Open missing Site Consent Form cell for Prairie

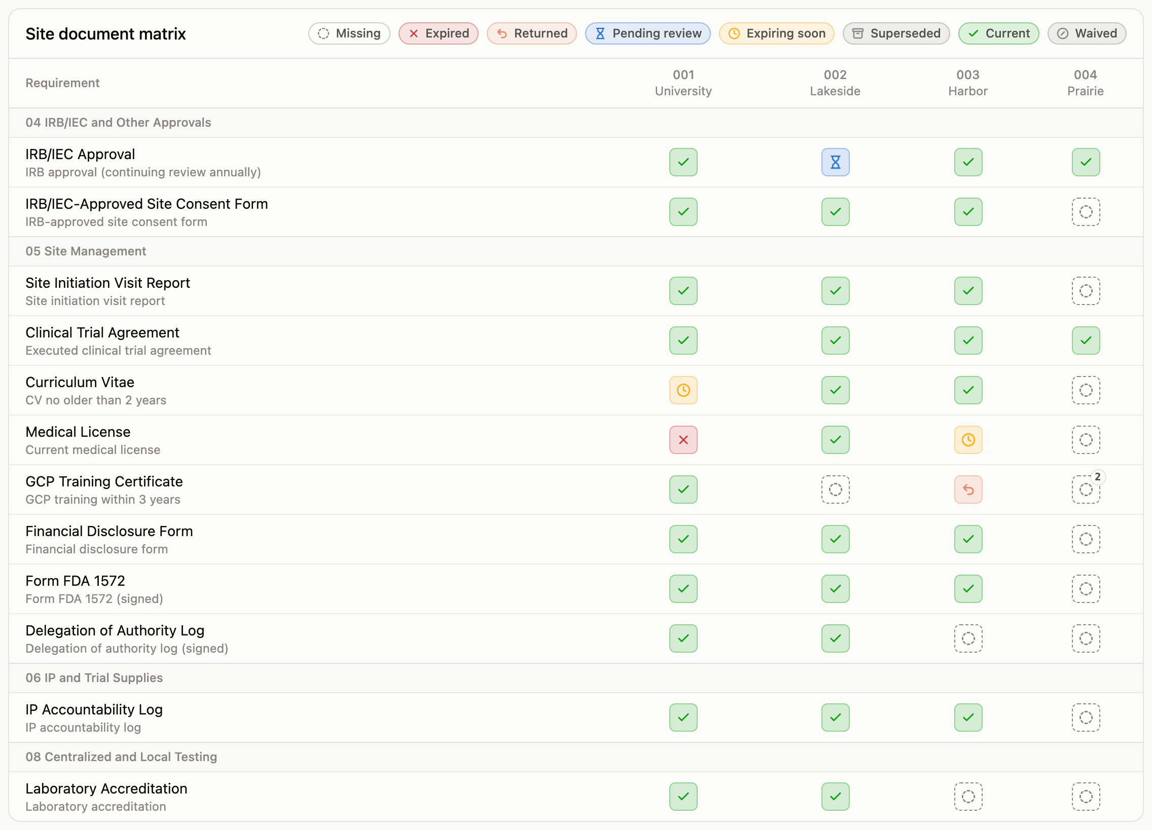[1086, 212]
